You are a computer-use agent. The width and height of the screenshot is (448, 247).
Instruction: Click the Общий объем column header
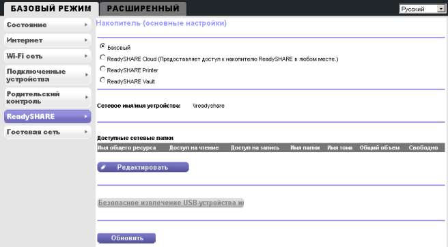pyautogui.click(x=380, y=147)
